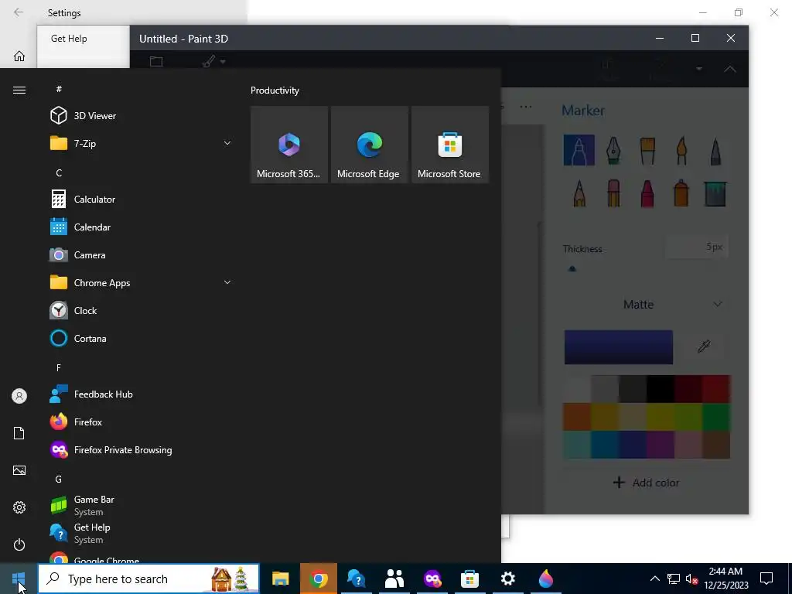Choose the orange color swatch

click(577, 417)
